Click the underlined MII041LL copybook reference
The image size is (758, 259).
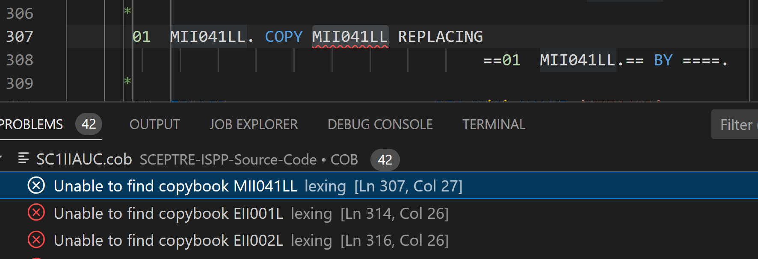(350, 36)
